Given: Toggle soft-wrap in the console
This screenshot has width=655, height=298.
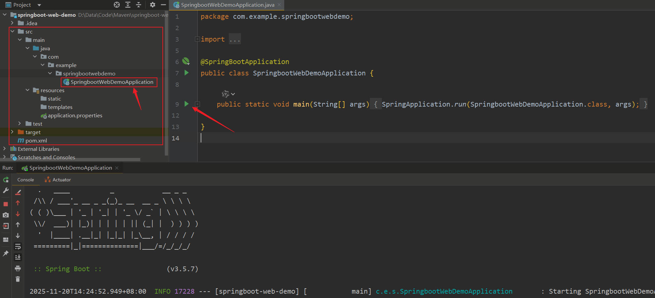Looking at the screenshot, I should point(18,247).
